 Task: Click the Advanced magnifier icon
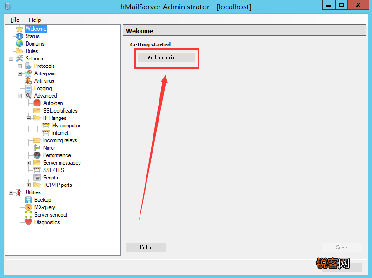28,96
